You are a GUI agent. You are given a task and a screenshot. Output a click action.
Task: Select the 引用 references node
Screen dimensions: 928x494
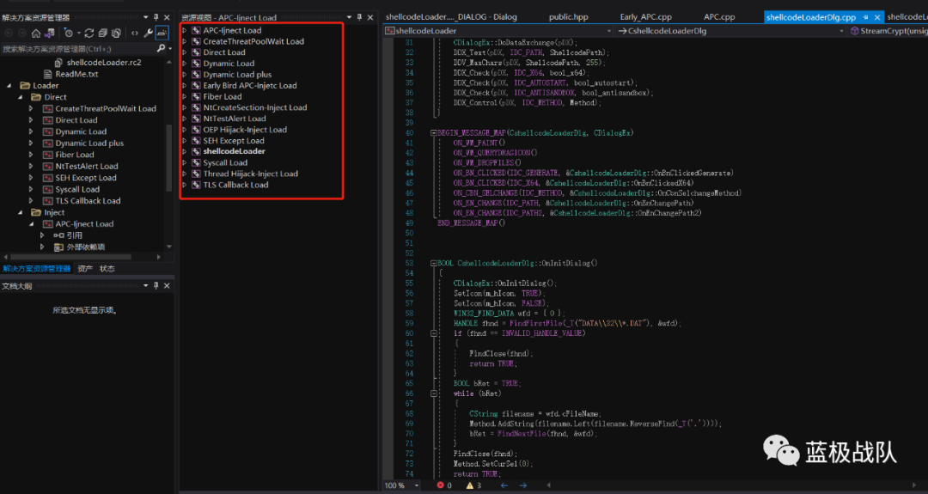pos(74,235)
